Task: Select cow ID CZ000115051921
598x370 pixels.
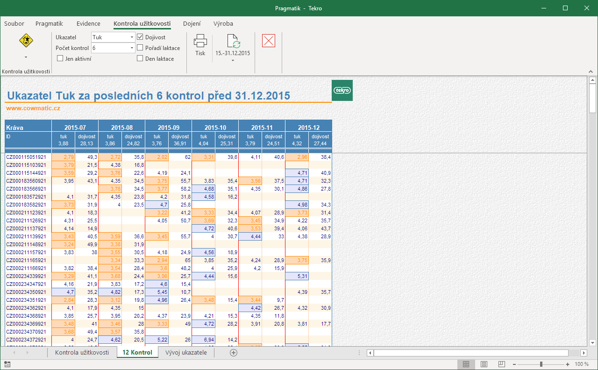Action: (26, 157)
